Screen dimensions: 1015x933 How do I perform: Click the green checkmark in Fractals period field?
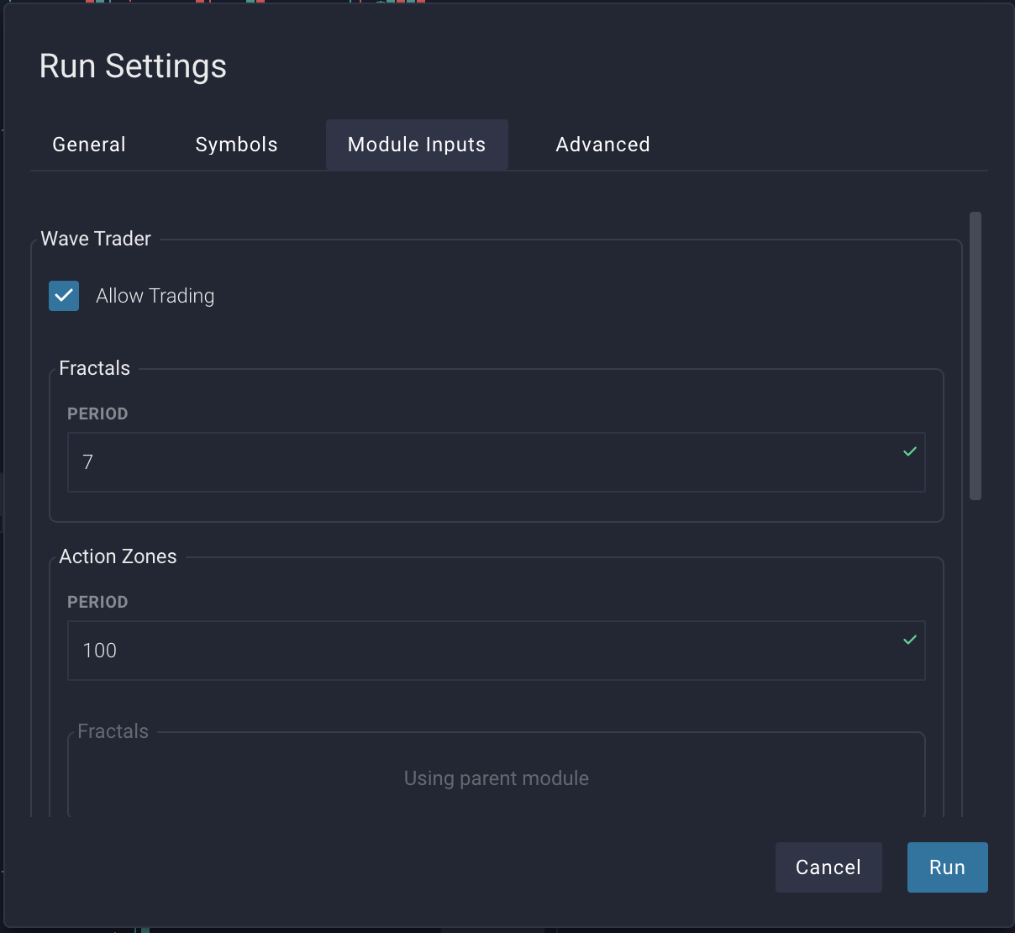(909, 452)
